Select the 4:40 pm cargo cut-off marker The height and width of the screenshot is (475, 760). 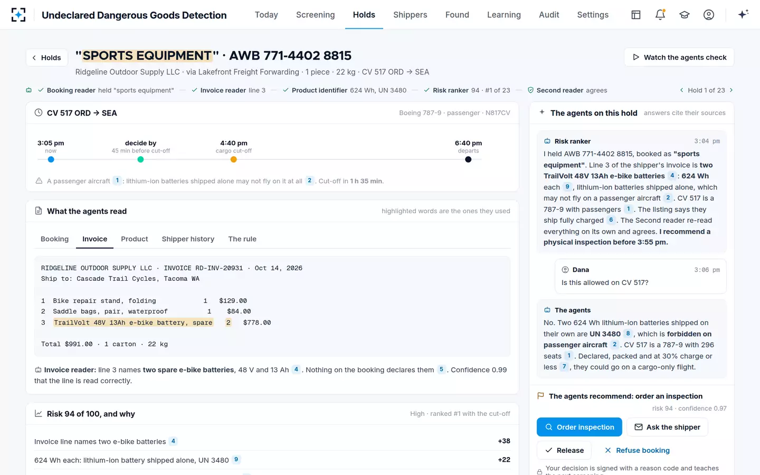[x=234, y=159]
